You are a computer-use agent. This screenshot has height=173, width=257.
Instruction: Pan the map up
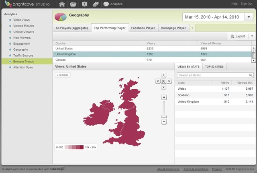163,76
